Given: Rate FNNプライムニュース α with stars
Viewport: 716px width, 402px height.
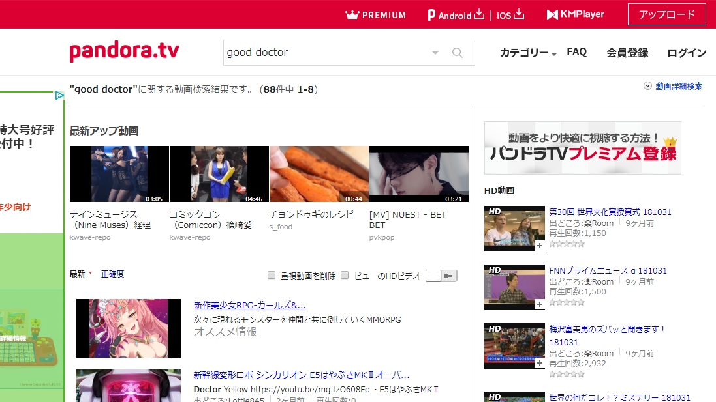Looking at the screenshot, I should point(567,302).
